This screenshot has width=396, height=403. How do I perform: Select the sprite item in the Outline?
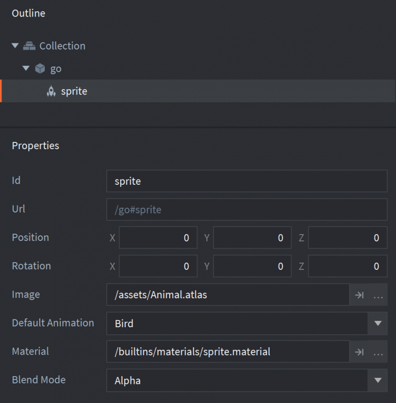click(x=74, y=91)
